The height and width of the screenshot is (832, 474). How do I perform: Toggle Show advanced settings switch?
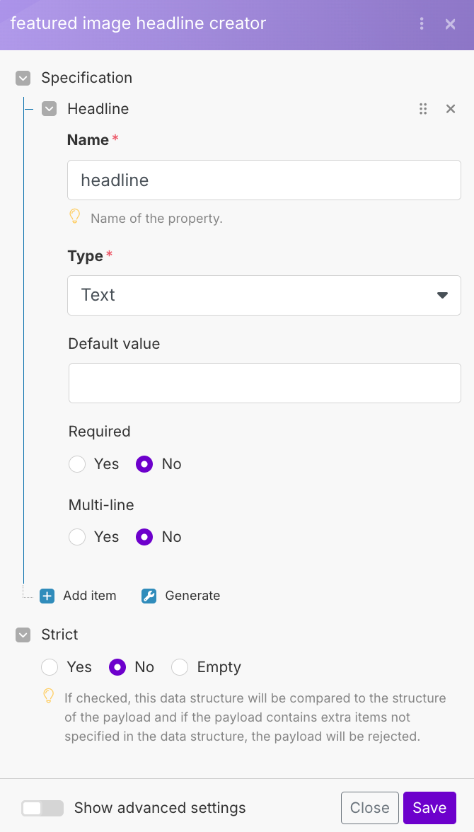tap(42, 808)
